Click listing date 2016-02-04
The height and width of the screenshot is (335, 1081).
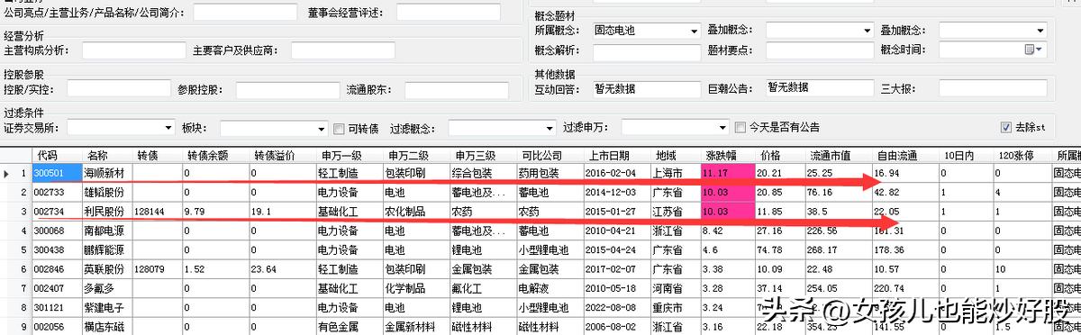pyautogui.click(x=618, y=172)
